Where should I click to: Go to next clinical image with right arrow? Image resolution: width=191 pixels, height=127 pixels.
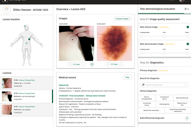coord(83,64)
